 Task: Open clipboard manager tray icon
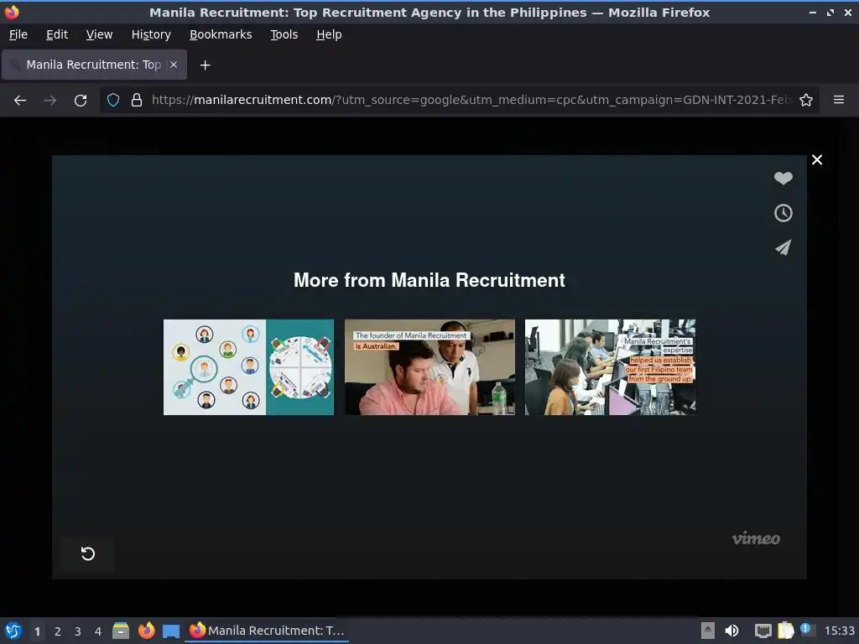point(785,631)
